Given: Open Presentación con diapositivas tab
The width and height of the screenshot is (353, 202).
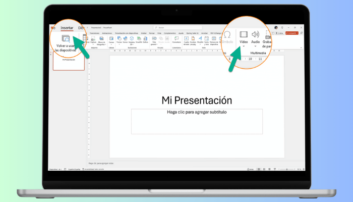Looking at the screenshot, I should coord(127,33).
